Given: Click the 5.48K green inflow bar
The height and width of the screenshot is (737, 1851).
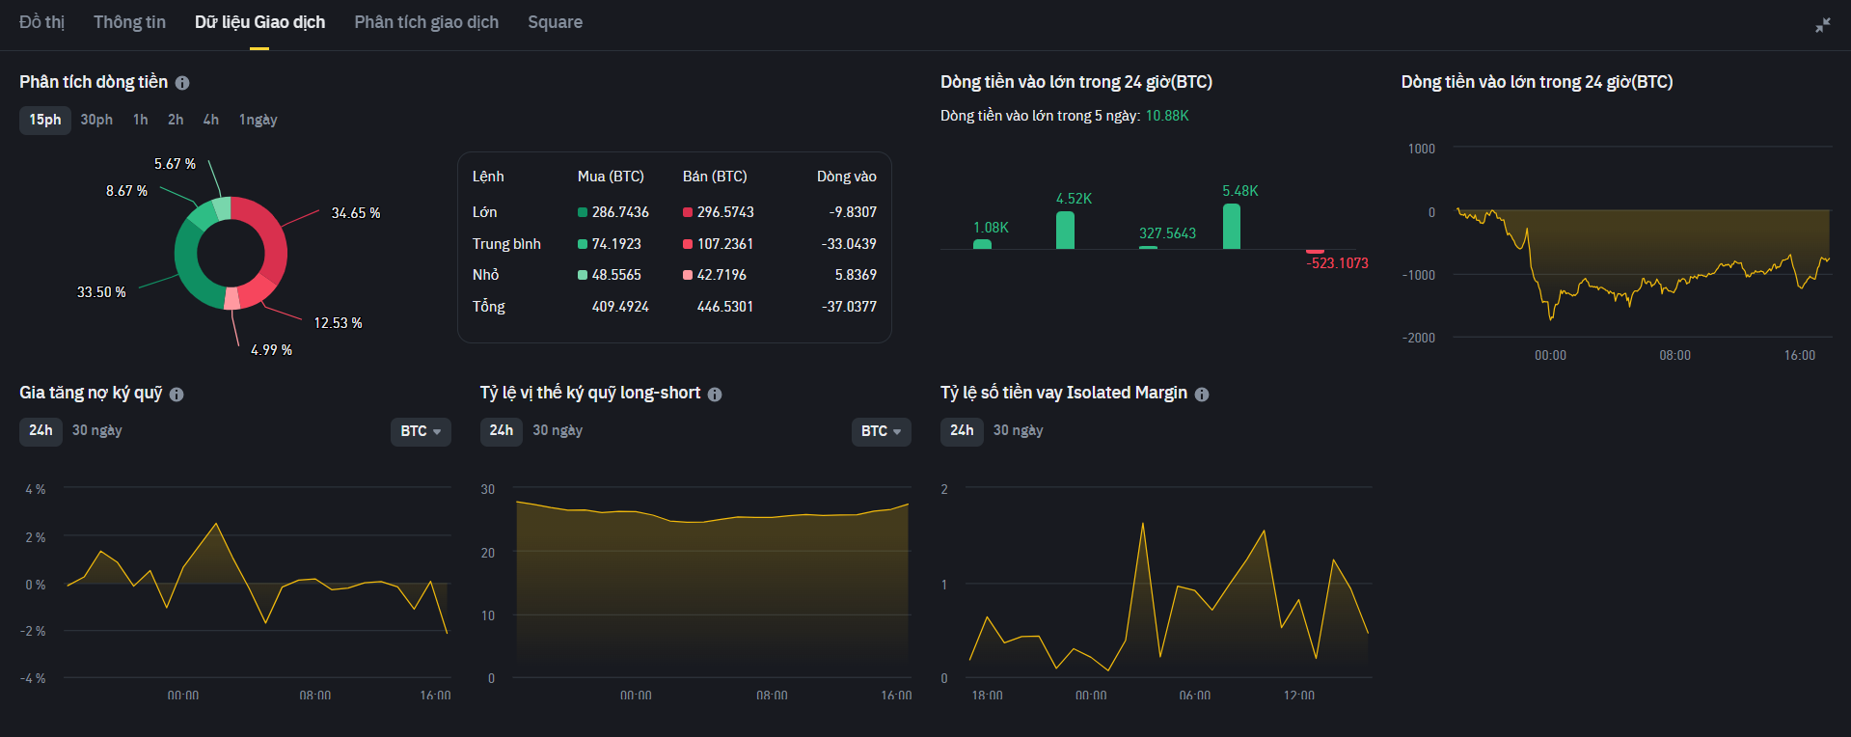Looking at the screenshot, I should [1232, 226].
